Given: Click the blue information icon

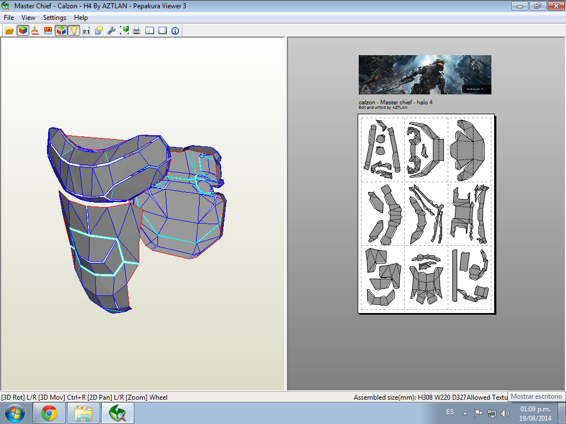Looking at the screenshot, I should pyautogui.click(x=175, y=31).
